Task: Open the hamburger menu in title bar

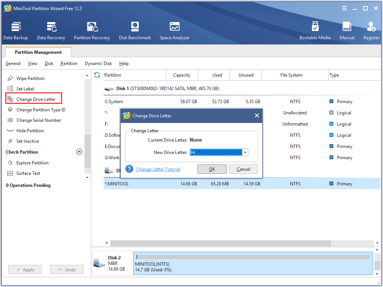Action: point(344,8)
